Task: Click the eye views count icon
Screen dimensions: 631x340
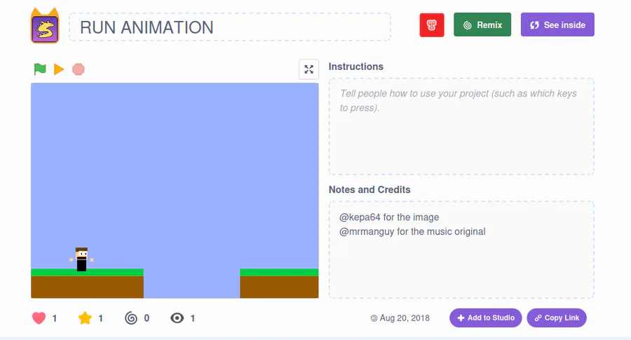Action: click(177, 318)
